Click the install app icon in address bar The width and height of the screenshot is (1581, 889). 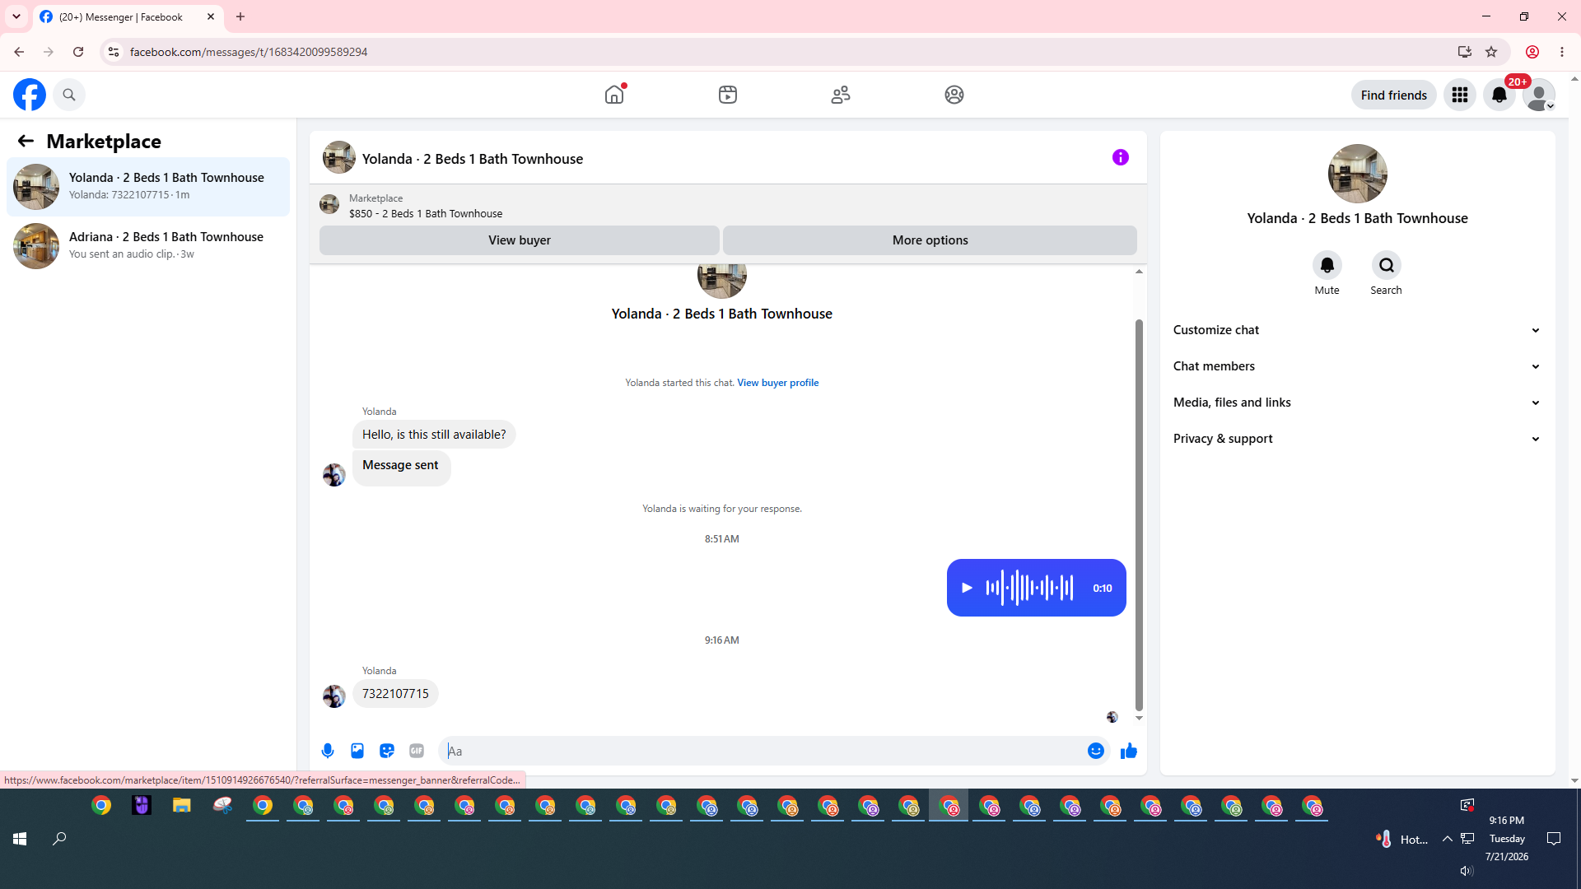1464,52
